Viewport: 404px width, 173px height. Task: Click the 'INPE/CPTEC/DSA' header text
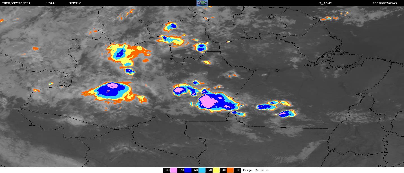(16, 3)
